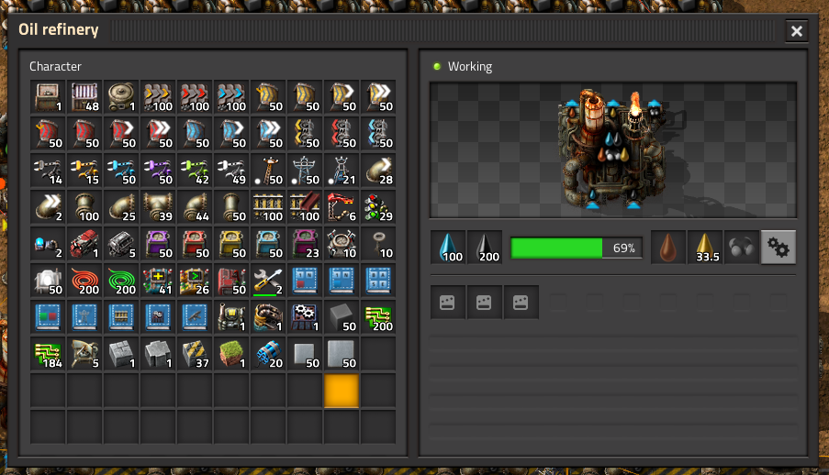829x475 pixels.
Task: Pick up the blue splitter stack of 50
Action: 378,134
